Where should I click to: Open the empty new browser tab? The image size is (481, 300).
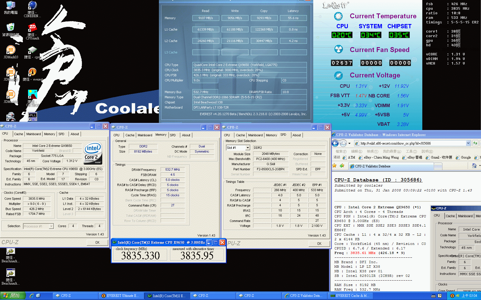pyautogui.click(x=438, y=166)
